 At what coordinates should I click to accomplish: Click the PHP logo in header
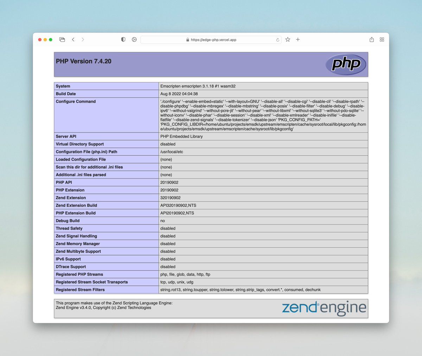[x=346, y=64]
